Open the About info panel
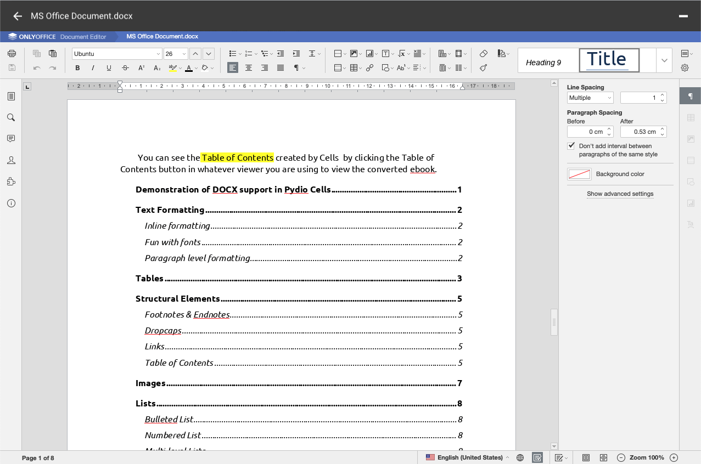701x464 pixels. tap(11, 203)
